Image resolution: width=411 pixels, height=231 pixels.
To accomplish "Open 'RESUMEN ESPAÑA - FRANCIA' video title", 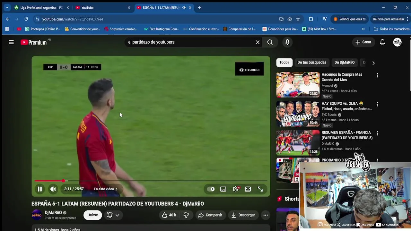I will (x=347, y=135).
